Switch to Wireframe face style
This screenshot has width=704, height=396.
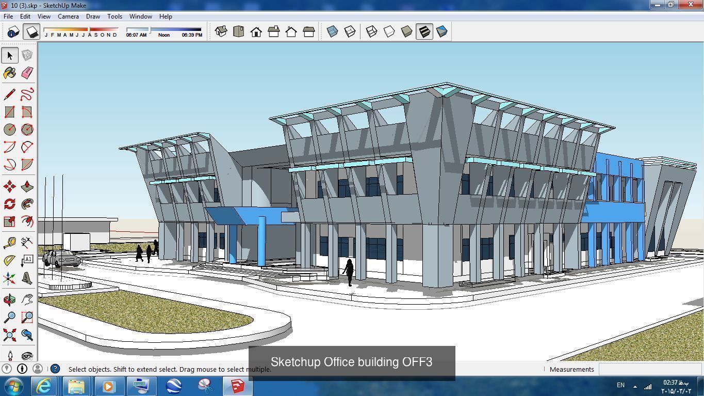(x=371, y=31)
